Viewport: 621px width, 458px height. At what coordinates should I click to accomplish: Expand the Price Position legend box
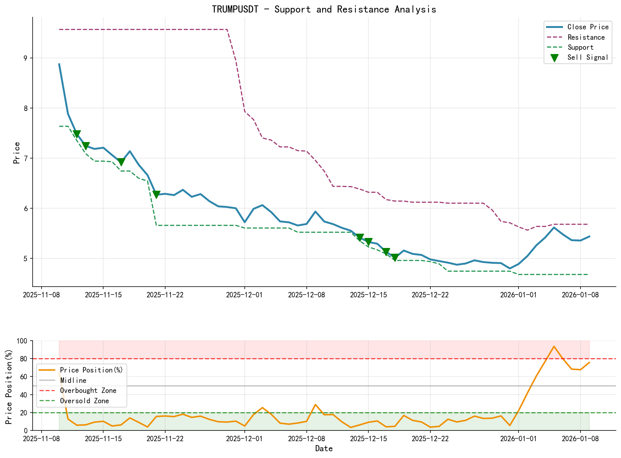(x=81, y=385)
